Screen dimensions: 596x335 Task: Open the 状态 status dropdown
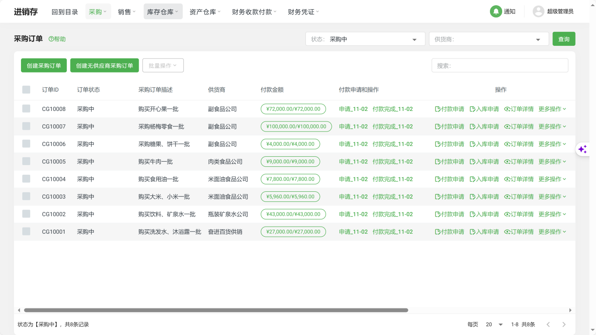[365, 39]
